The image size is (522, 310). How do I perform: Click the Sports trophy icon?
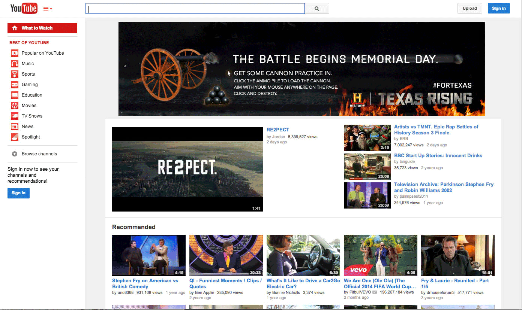coord(15,74)
